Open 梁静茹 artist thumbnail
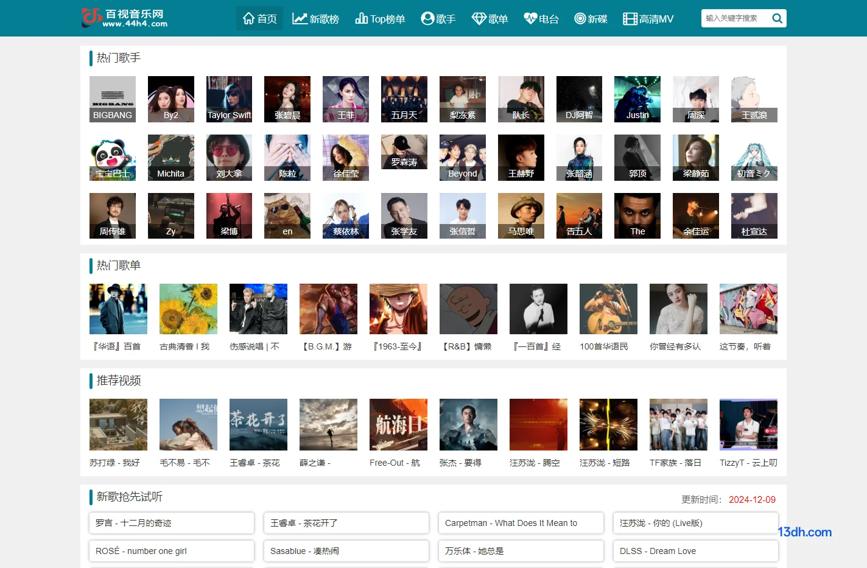 point(696,158)
